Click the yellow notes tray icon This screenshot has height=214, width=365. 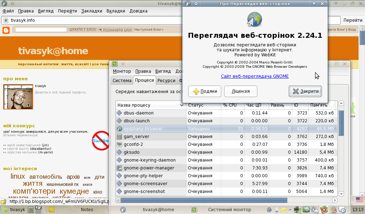283,210
